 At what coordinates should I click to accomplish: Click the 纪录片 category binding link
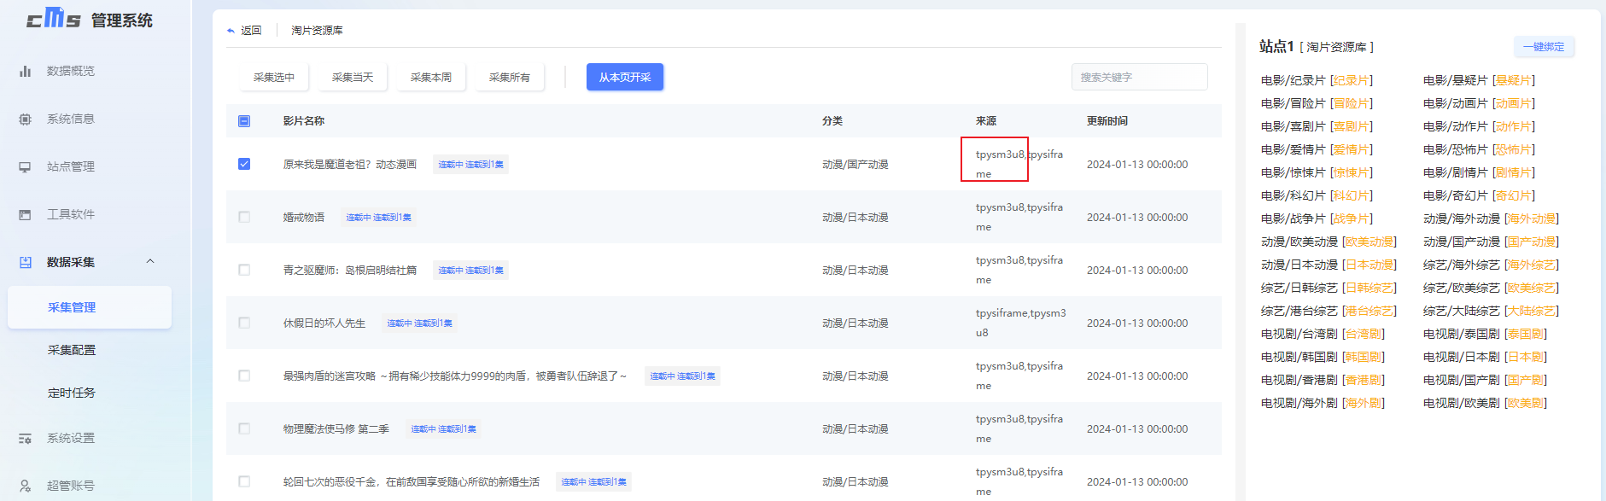[x=1352, y=80]
